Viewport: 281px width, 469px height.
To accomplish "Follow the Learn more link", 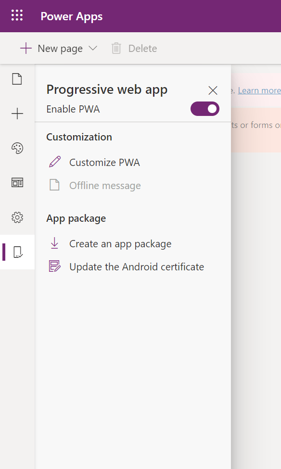I will (x=259, y=90).
